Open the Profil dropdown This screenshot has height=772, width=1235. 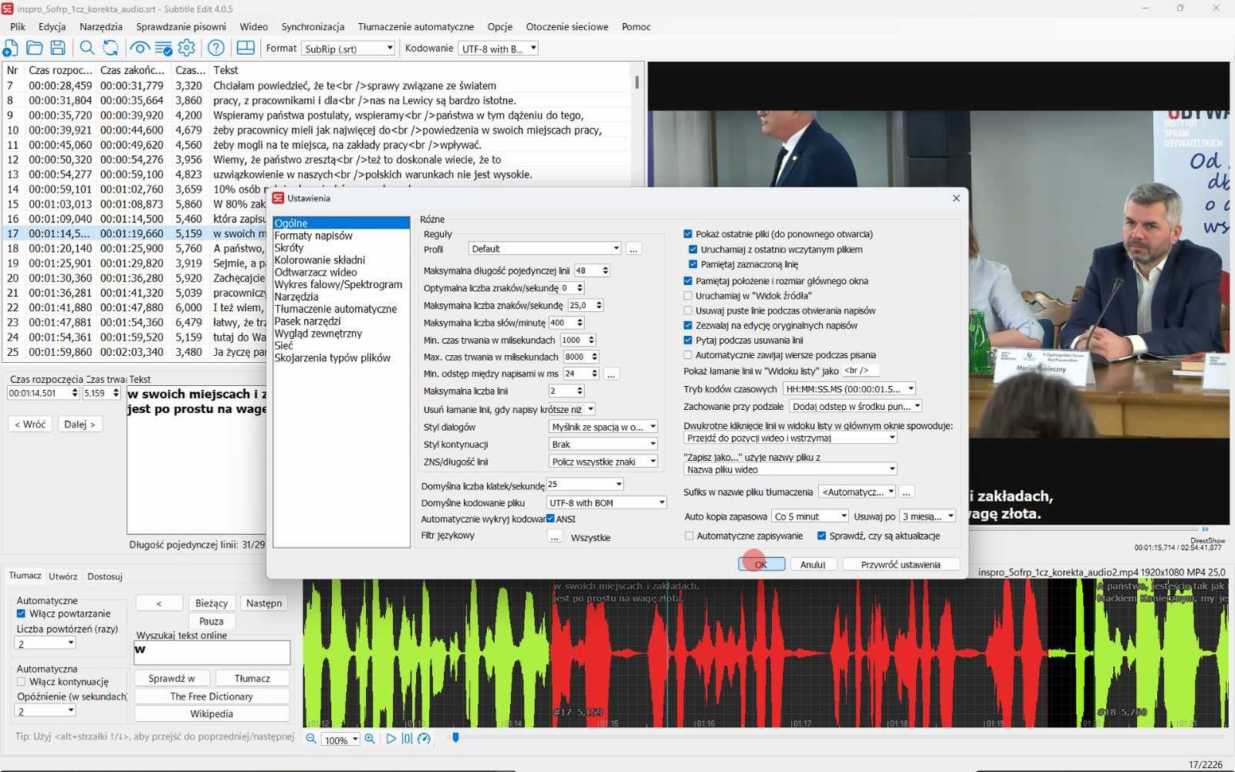pyautogui.click(x=545, y=249)
